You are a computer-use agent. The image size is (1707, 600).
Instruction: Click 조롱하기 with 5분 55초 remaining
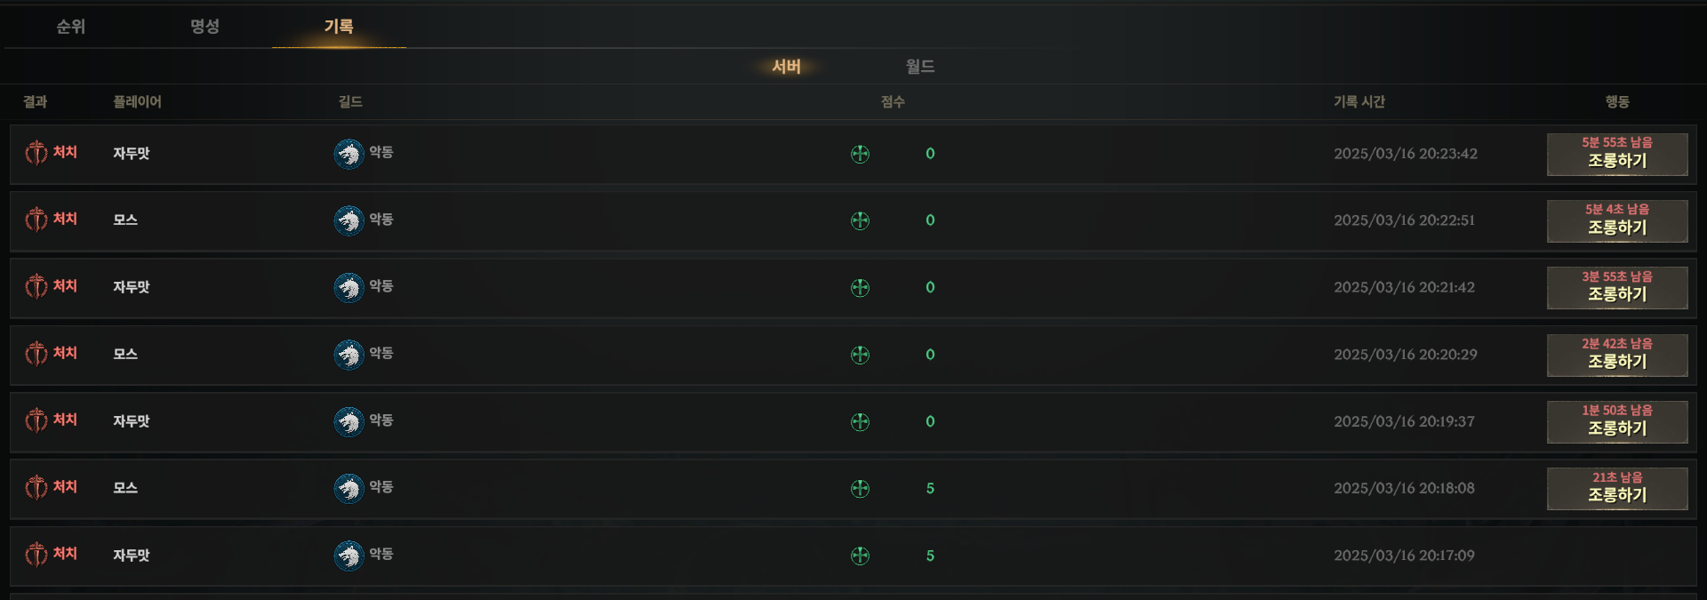1617,155
